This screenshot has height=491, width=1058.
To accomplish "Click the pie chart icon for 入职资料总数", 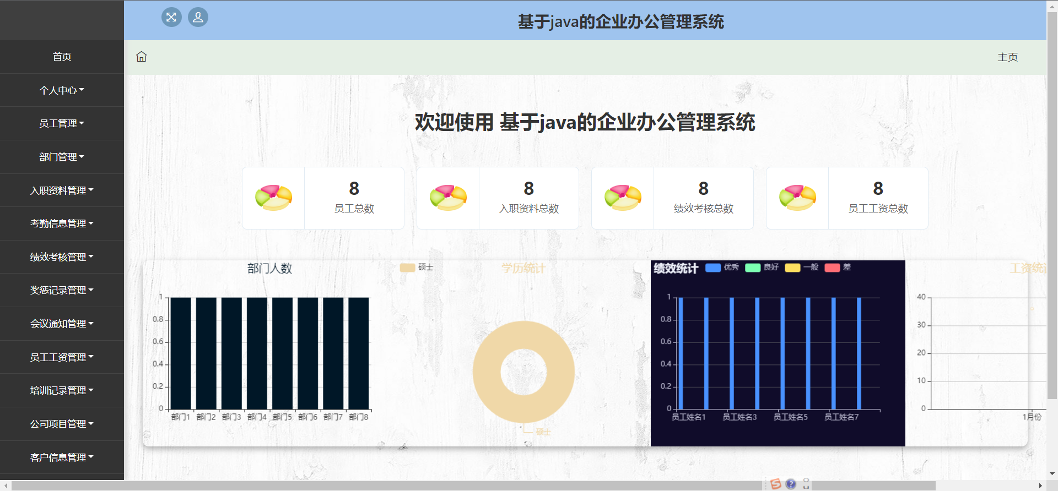I will pos(448,198).
